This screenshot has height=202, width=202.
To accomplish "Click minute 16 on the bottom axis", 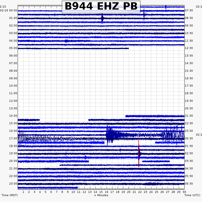I will tap(107, 192).
